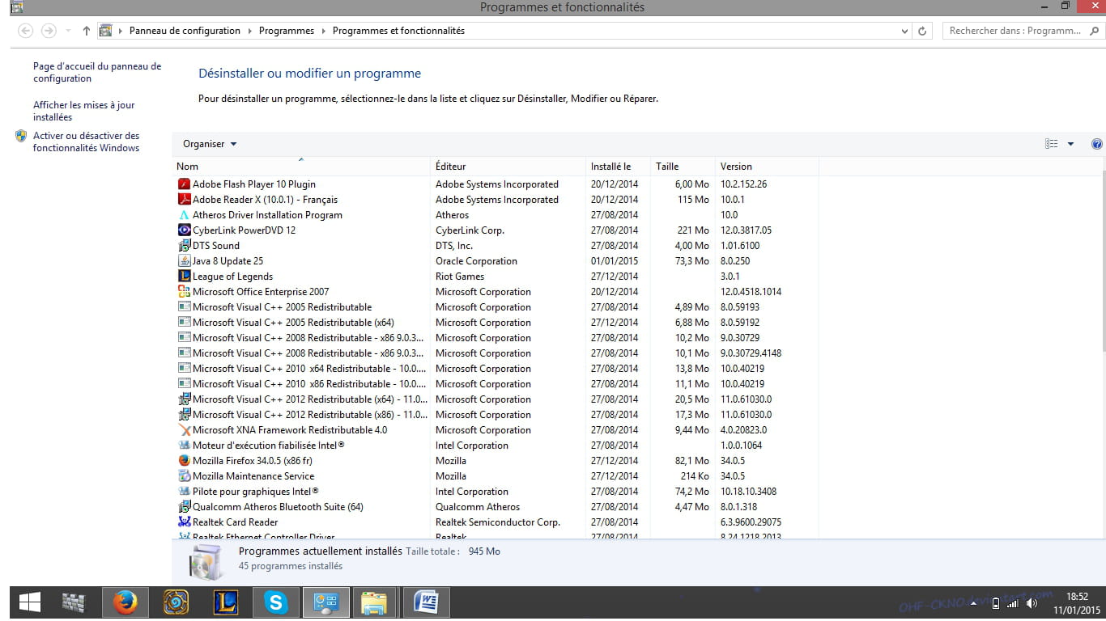Click the Microsoft XNA Framework Redistributable icon
The width and height of the screenshot is (1106, 621).
[x=184, y=430]
